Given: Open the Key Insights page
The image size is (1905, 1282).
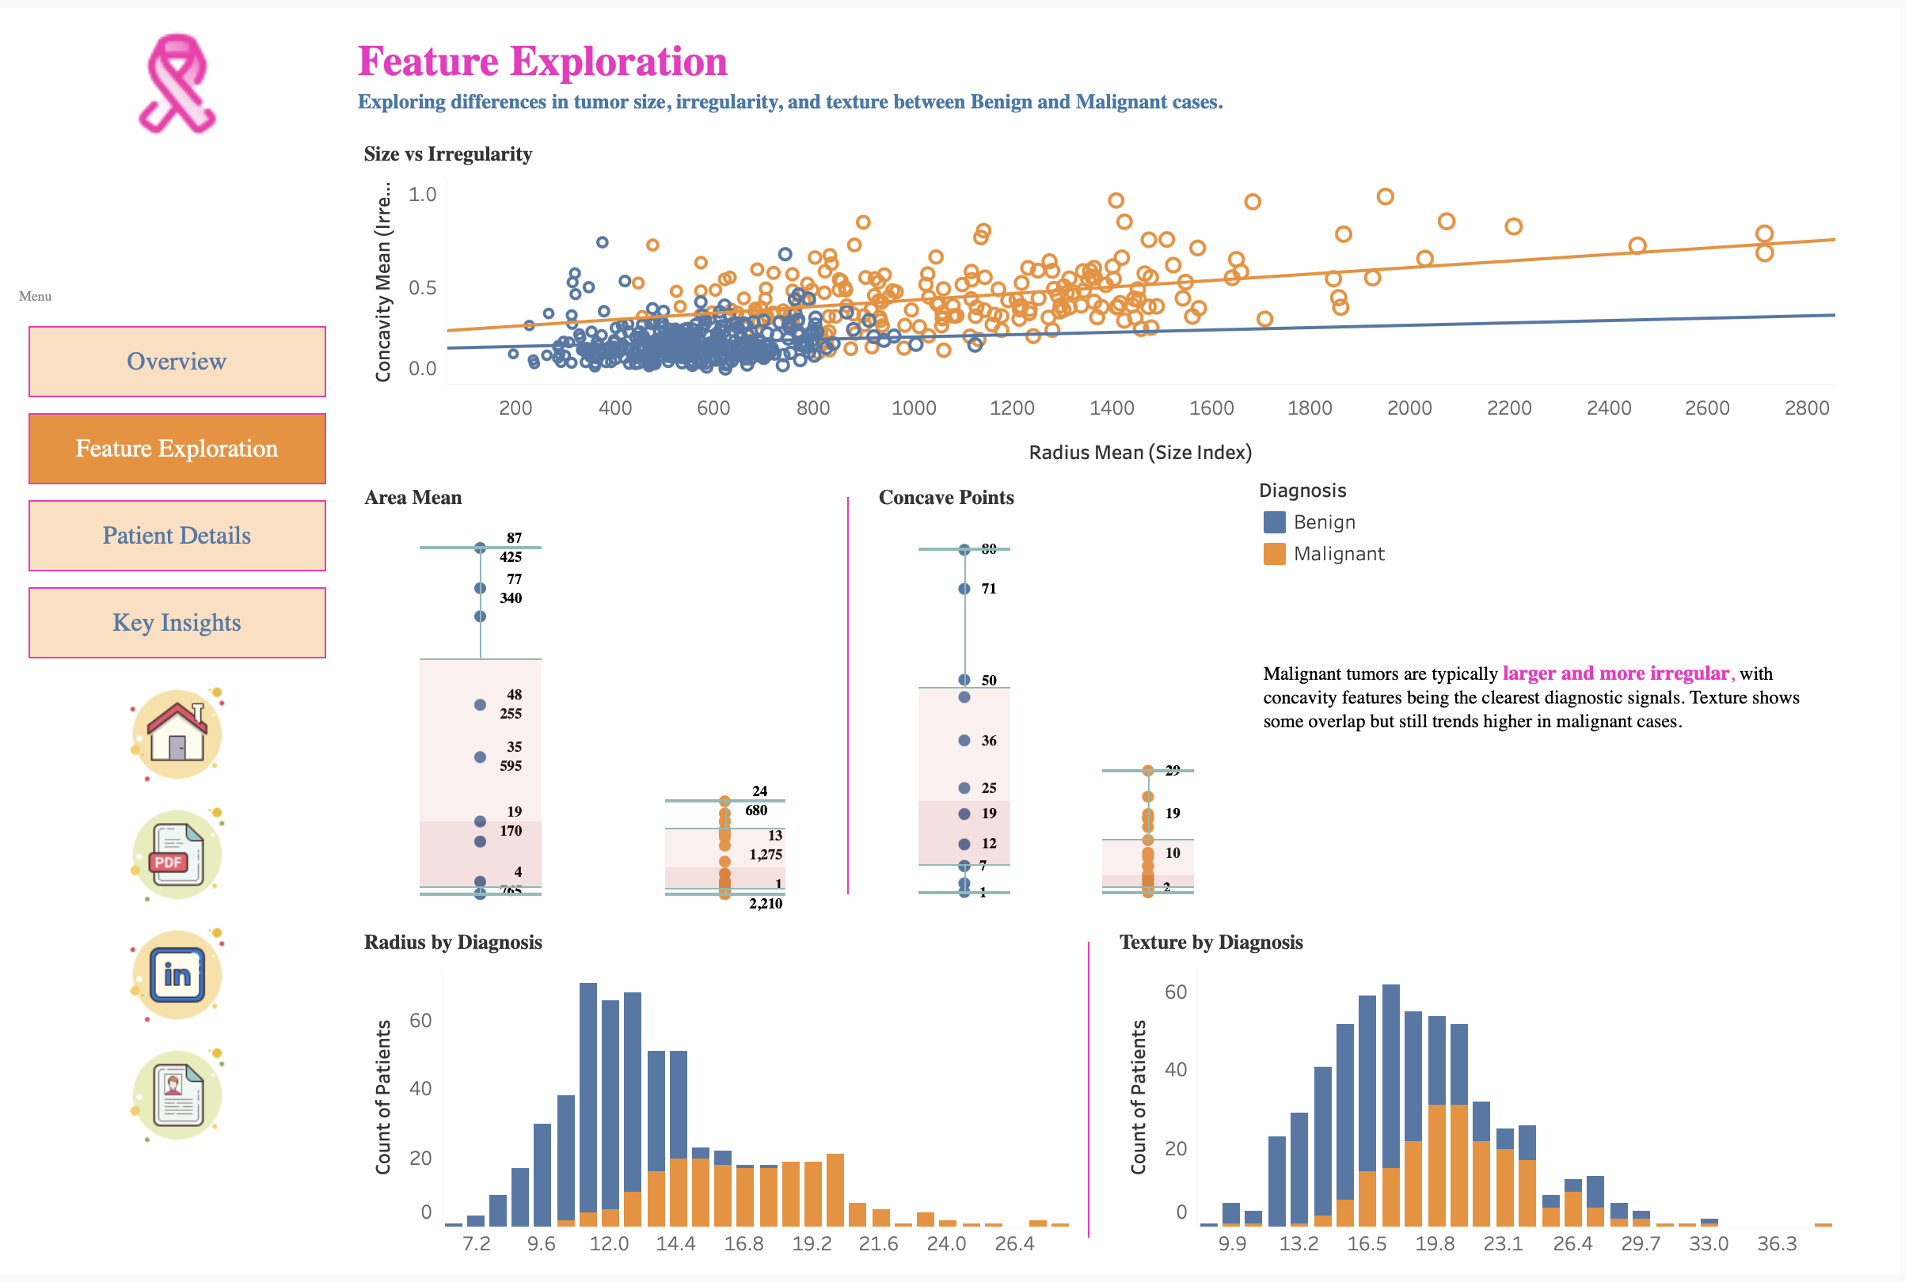Looking at the screenshot, I should point(177,622).
